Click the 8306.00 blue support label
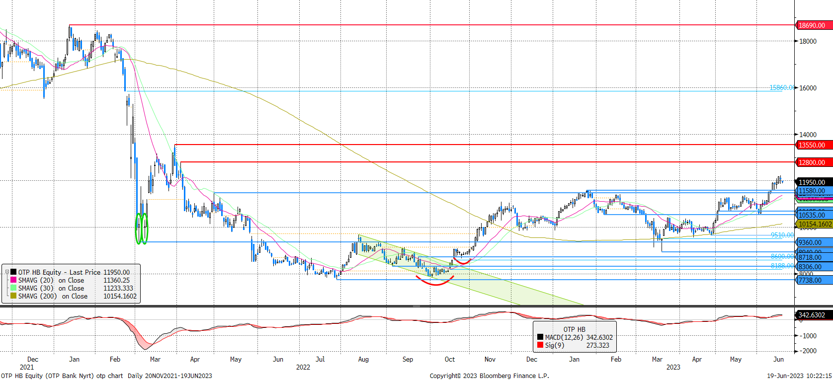Viewport: 833px width, 380px height. (814, 267)
